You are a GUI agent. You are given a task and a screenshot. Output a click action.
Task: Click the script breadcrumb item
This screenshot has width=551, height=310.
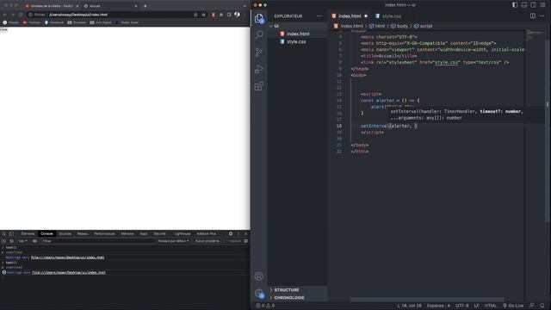click(424, 26)
